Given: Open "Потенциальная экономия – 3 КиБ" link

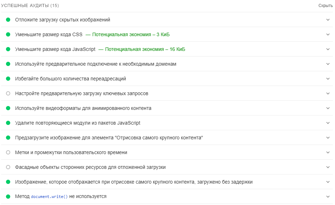Looking at the screenshot, I should coord(130,34).
